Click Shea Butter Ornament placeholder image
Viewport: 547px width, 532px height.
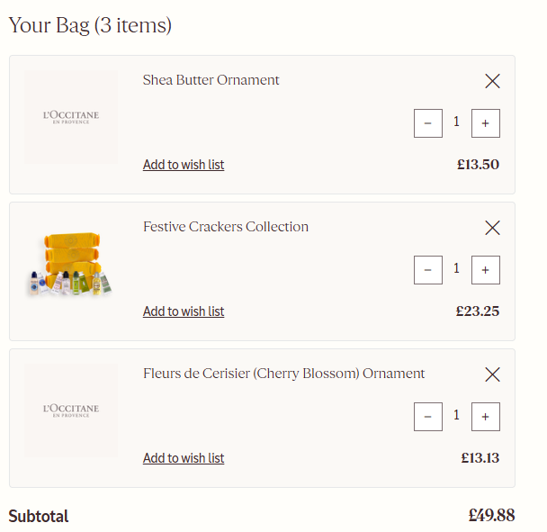(x=71, y=117)
